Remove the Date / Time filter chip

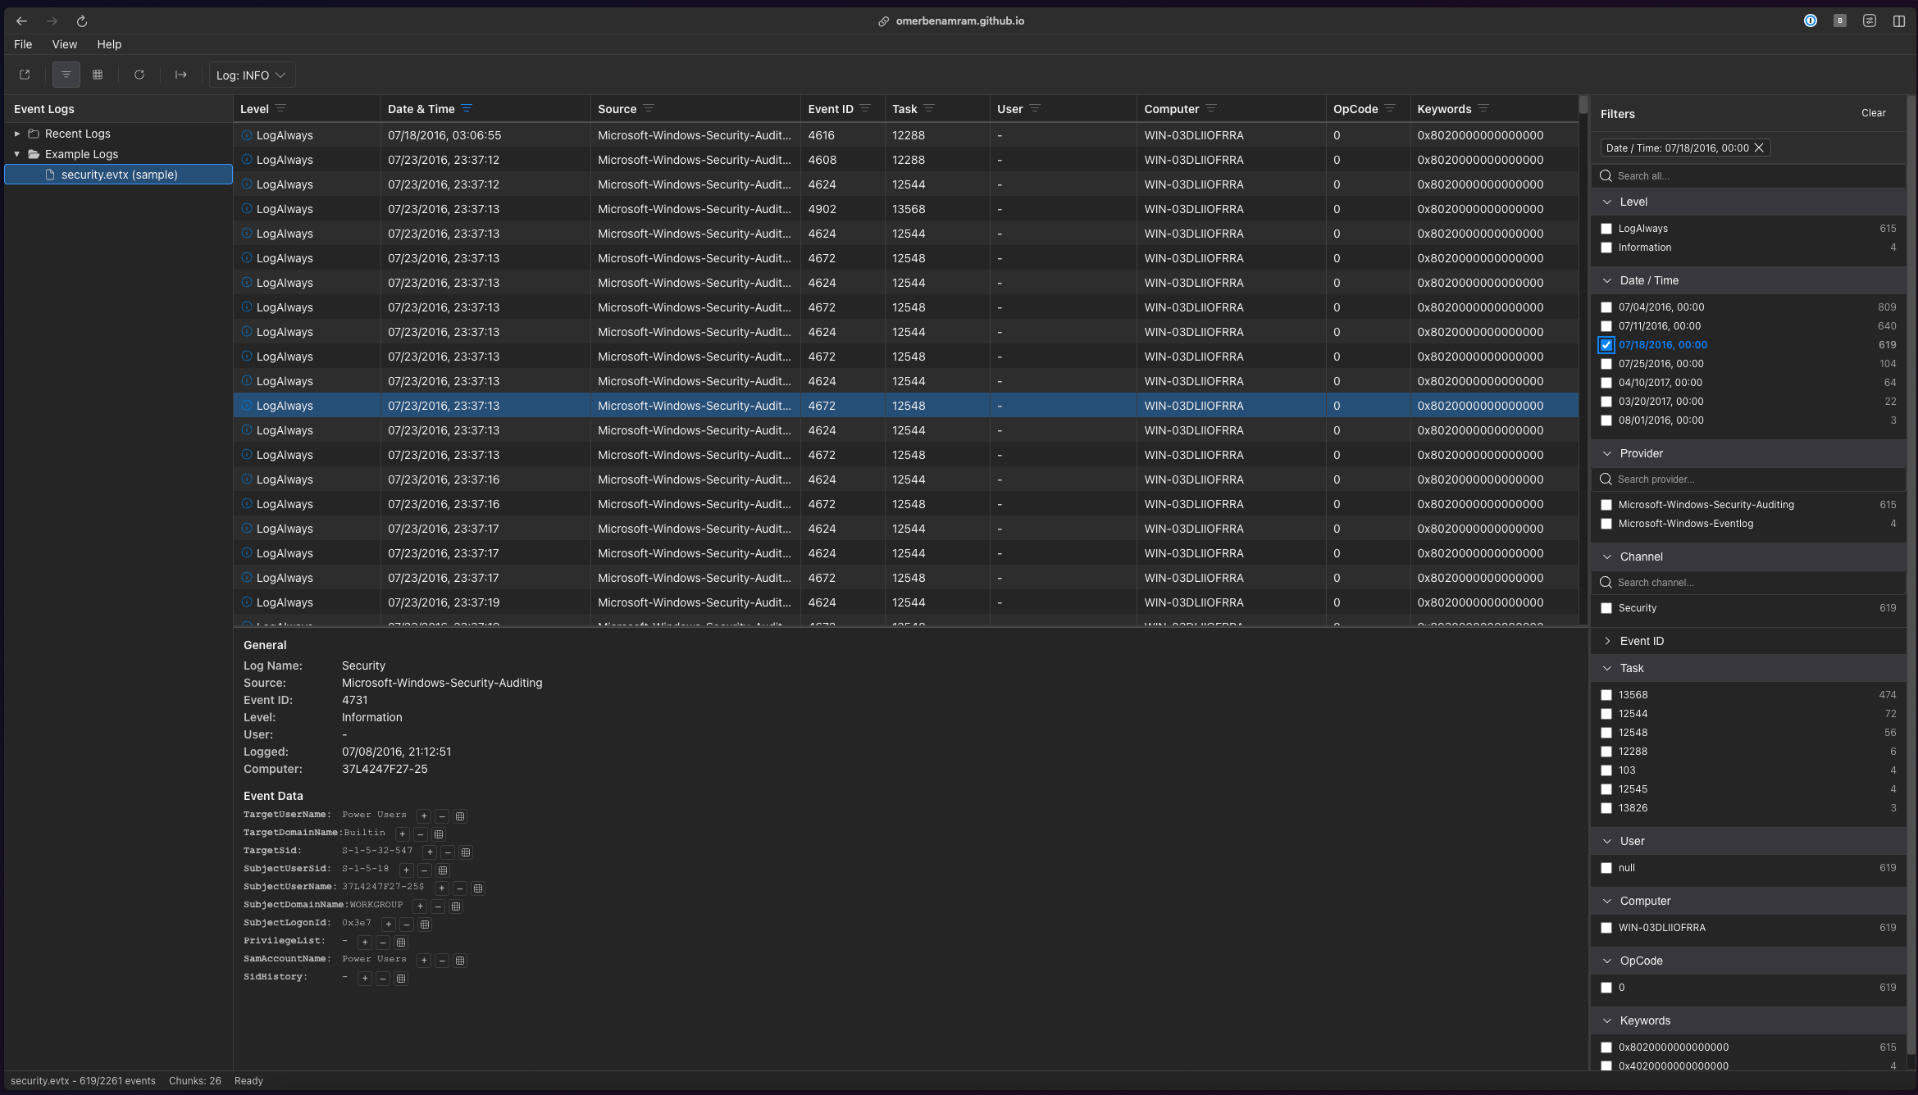[1759, 148]
